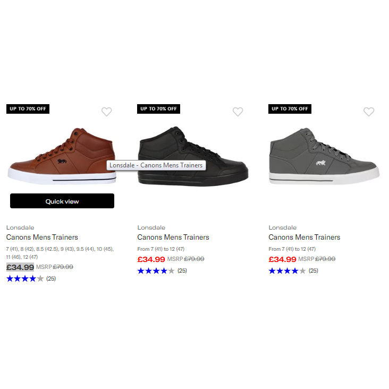This screenshot has height=389, width=389.
Task: Click highlighted £34.99 price of tan trainers
Action: [x=20, y=267]
